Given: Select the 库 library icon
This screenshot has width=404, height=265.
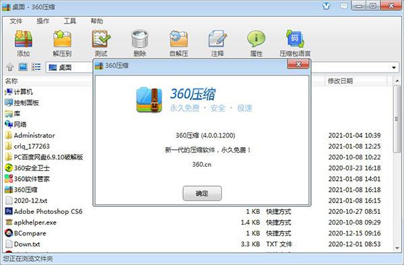Looking at the screenshot, I should click(9, 114).
